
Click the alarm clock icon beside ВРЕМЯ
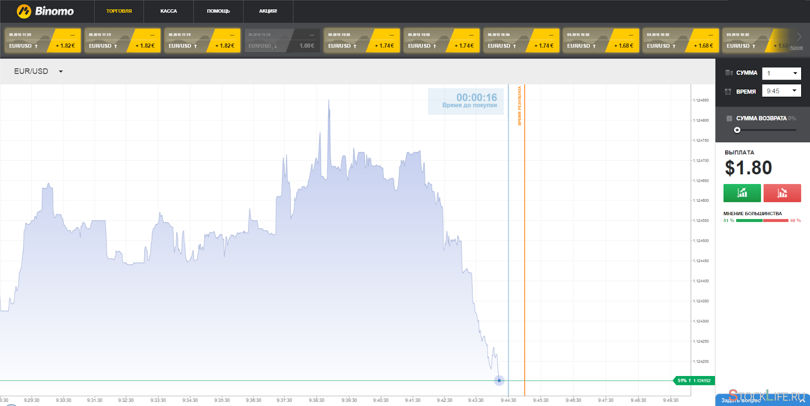(x=728, y=92)
